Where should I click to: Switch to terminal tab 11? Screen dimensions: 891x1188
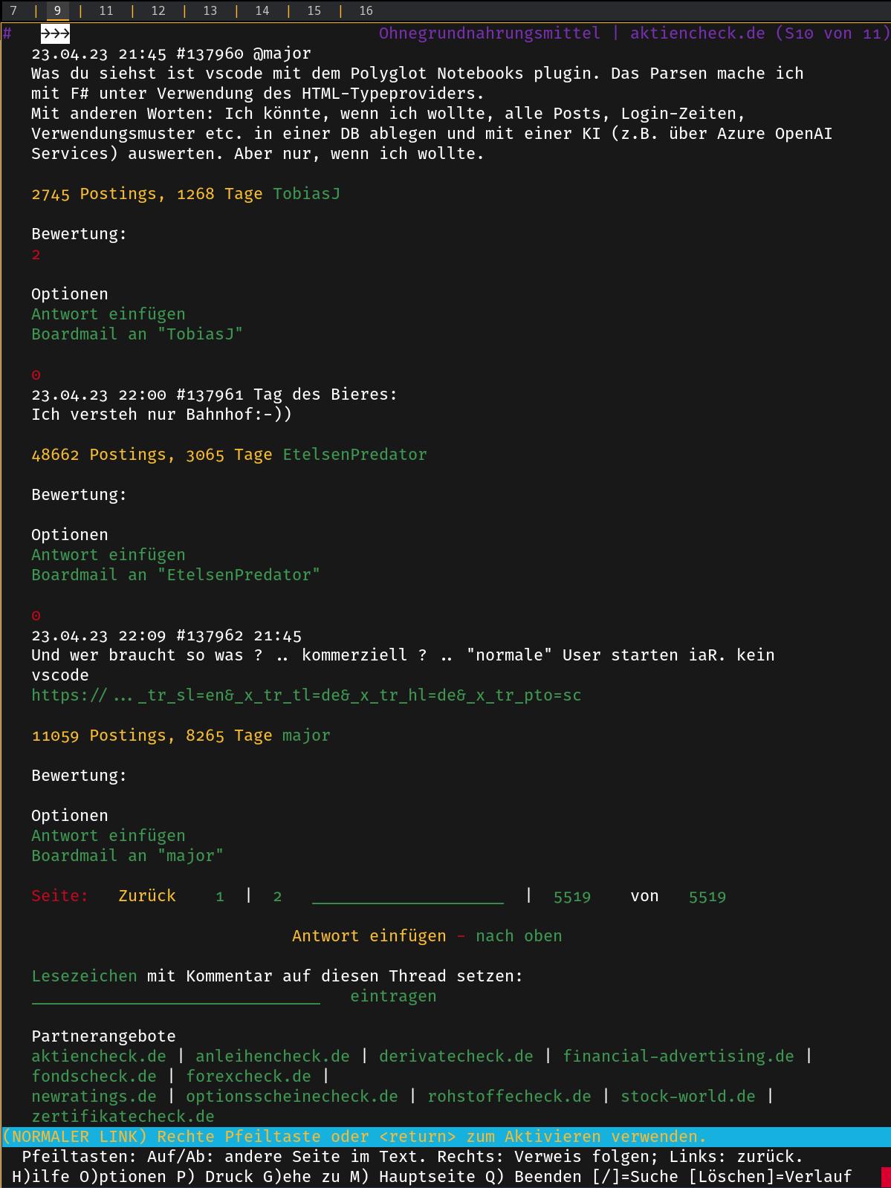(x=106, y=10)
